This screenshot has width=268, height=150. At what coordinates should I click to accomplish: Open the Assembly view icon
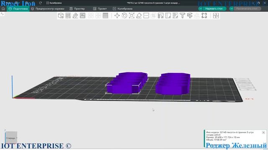216,16
